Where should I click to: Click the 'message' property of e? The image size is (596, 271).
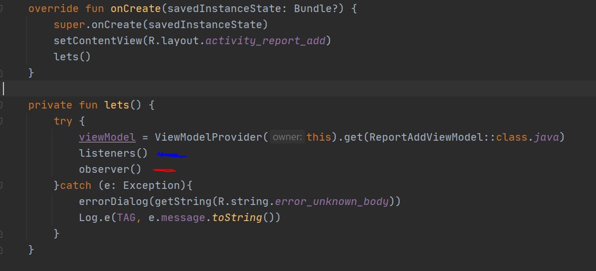pos(183,218)
